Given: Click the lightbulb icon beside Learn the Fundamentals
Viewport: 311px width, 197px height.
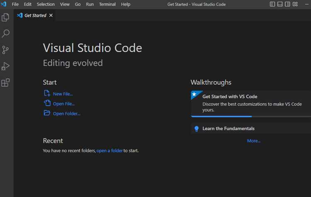Looking at the screenshot, I should tap(197, 129).
